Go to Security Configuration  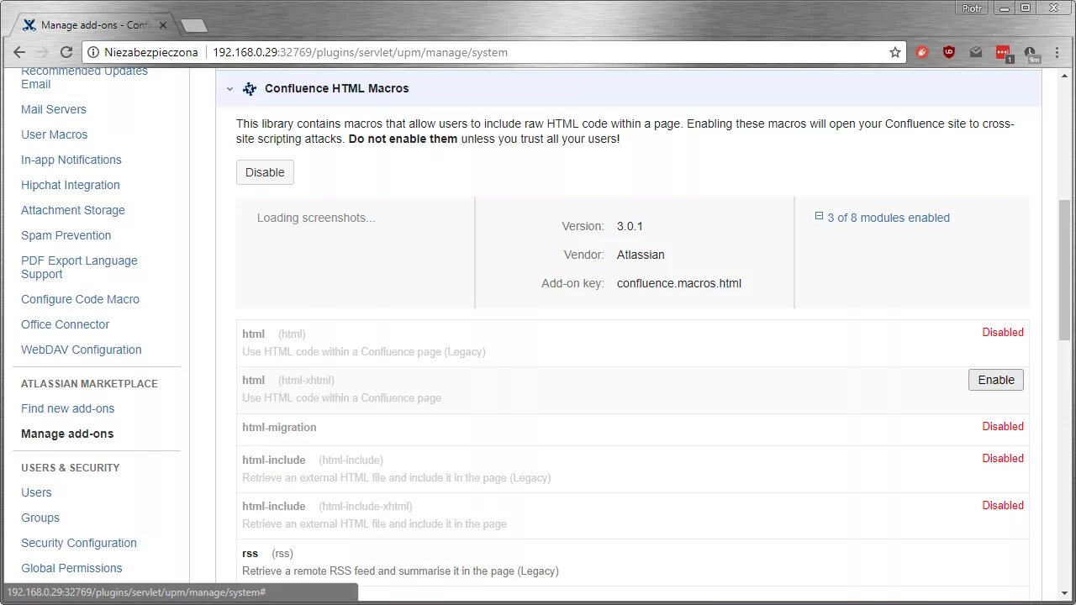[79, 543]
